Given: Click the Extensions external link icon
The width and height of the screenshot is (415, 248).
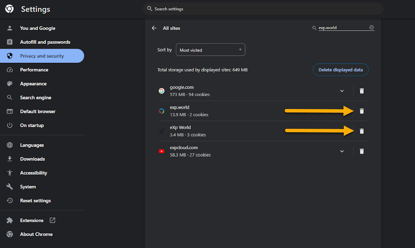Looking at the screenshot, I should (x=52, y=220).
